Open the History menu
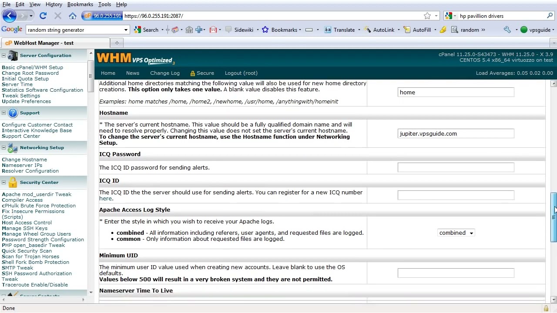The width and height of the screenshot is (557, 313). (54, 4)
